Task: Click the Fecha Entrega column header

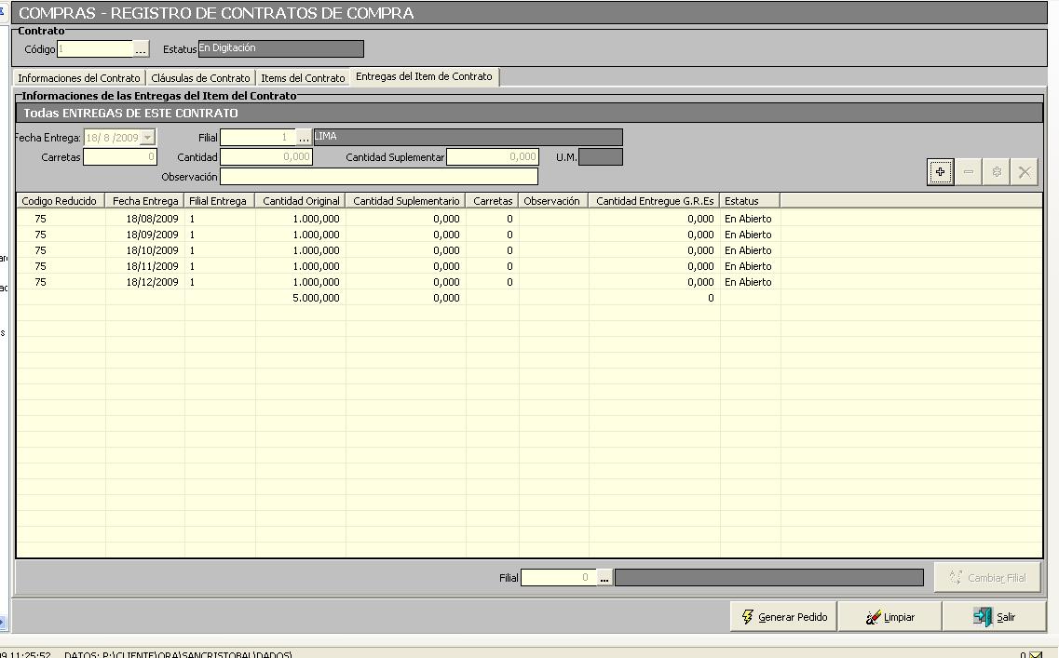Action: [x=145, y=201]
